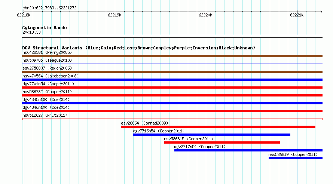The image size is (333, 184).
Task: Click the brown esv2758807 variant bar
Action: point(172,72)
